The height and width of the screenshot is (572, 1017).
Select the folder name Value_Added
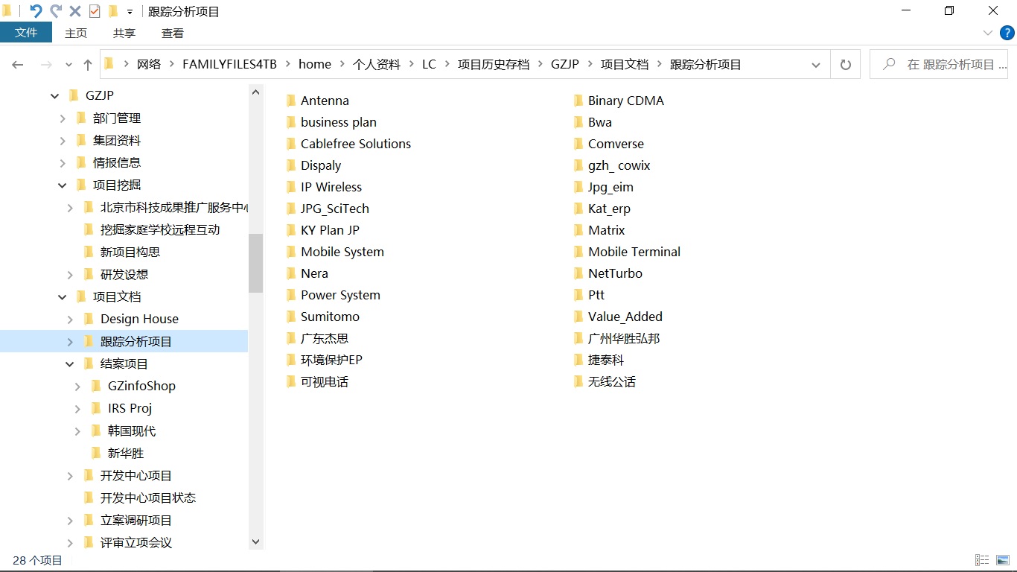coord(625,317)
